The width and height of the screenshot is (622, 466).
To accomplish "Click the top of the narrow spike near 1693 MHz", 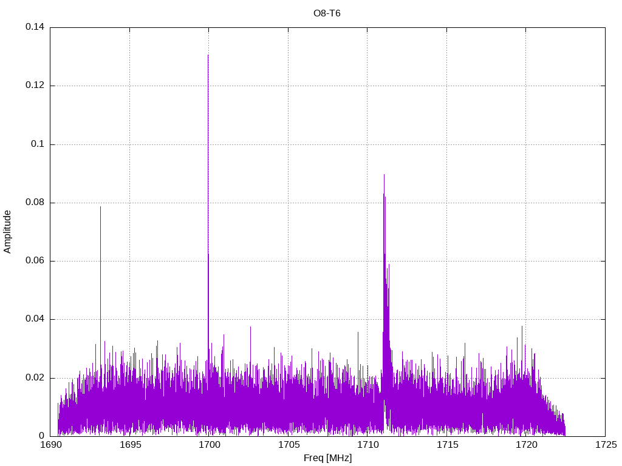I will click(x=101, y=207).
